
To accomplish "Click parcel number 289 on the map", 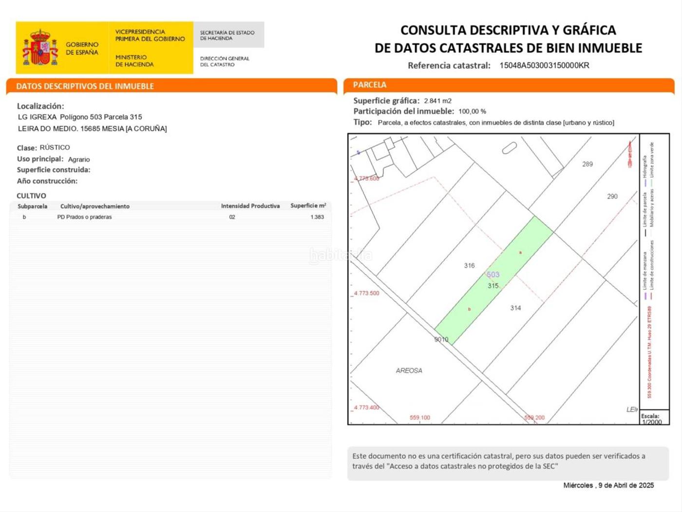I will coord(587,164).
